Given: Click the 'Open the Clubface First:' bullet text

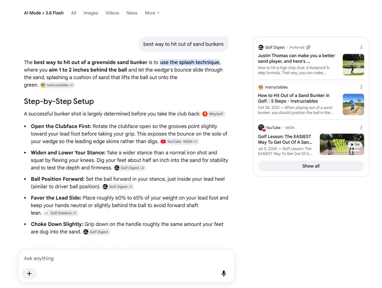Looking at the screenshot, I should (61, 126).
